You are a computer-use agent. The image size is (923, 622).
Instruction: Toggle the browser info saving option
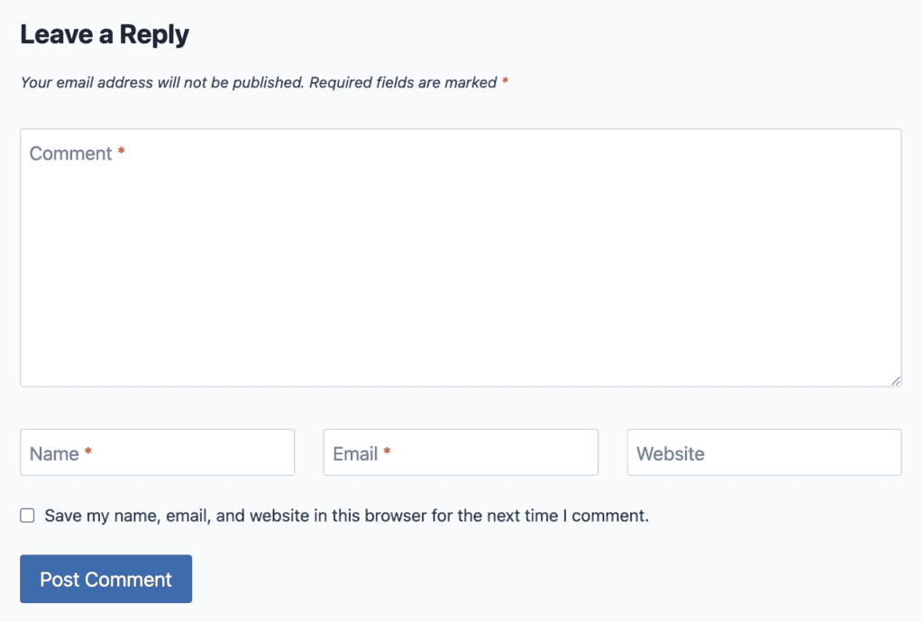[x=27, y=515]
